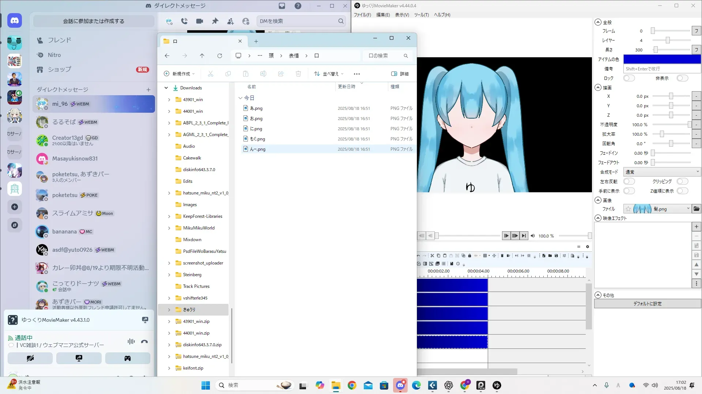Enable the クリッピング clipping switch
The width and height of the screenshot is (702, 394).
coord(682,181)
